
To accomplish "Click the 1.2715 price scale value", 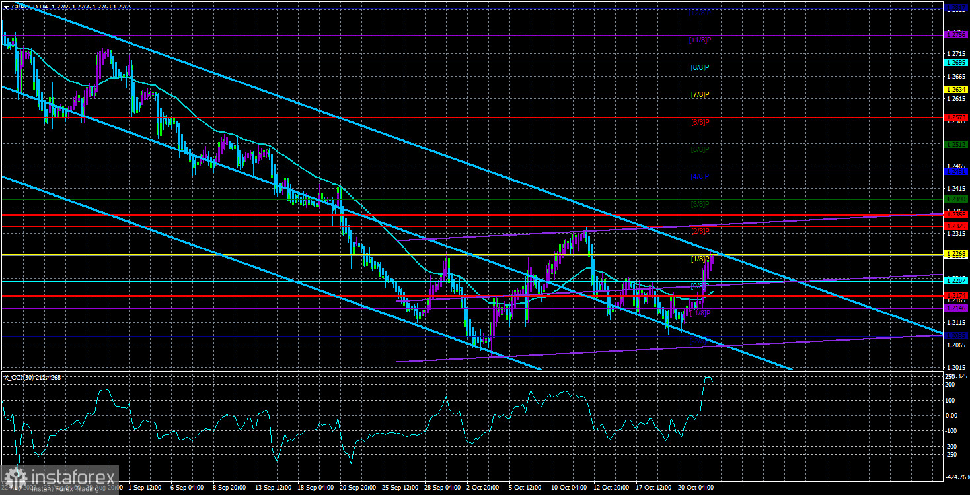I will point(955,53).
